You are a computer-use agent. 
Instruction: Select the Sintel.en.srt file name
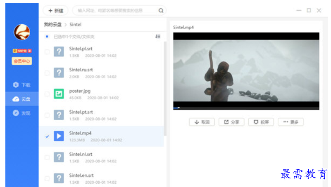81,175
